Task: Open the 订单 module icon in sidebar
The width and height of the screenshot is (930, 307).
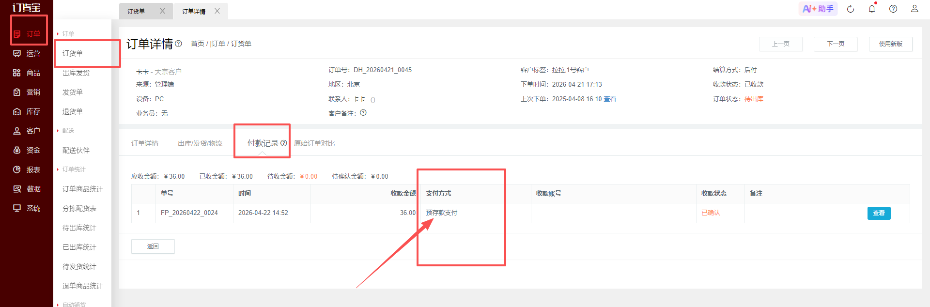Action: click(17, 34)
